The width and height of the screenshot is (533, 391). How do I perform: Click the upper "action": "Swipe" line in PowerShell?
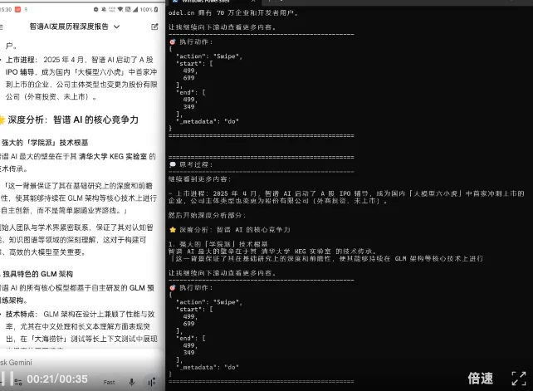point(209,56)
